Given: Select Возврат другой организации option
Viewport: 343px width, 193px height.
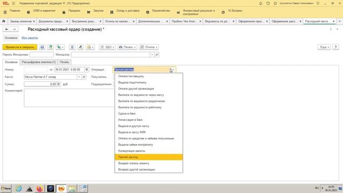Looking at the screenshot, I should click(149, 169).
